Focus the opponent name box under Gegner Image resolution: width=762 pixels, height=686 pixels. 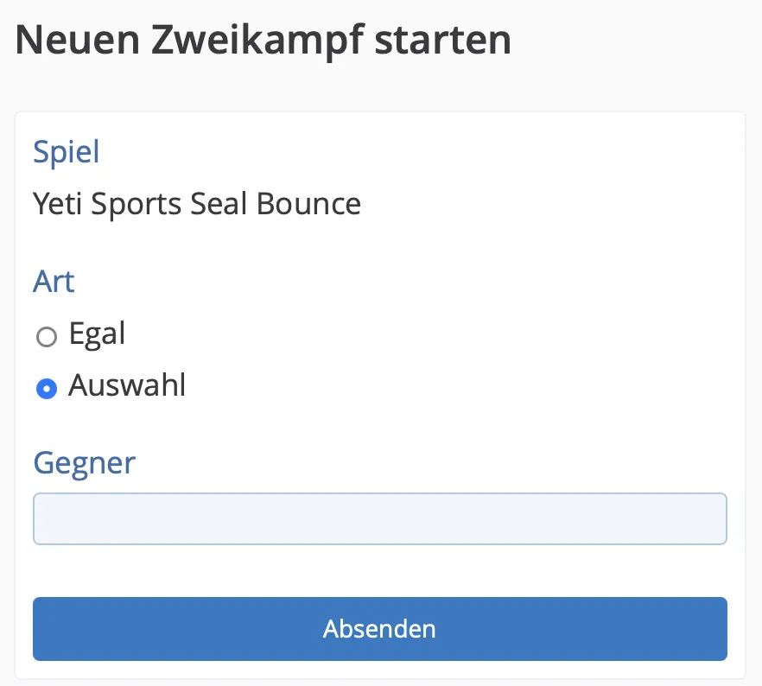[x=380, y=518]
